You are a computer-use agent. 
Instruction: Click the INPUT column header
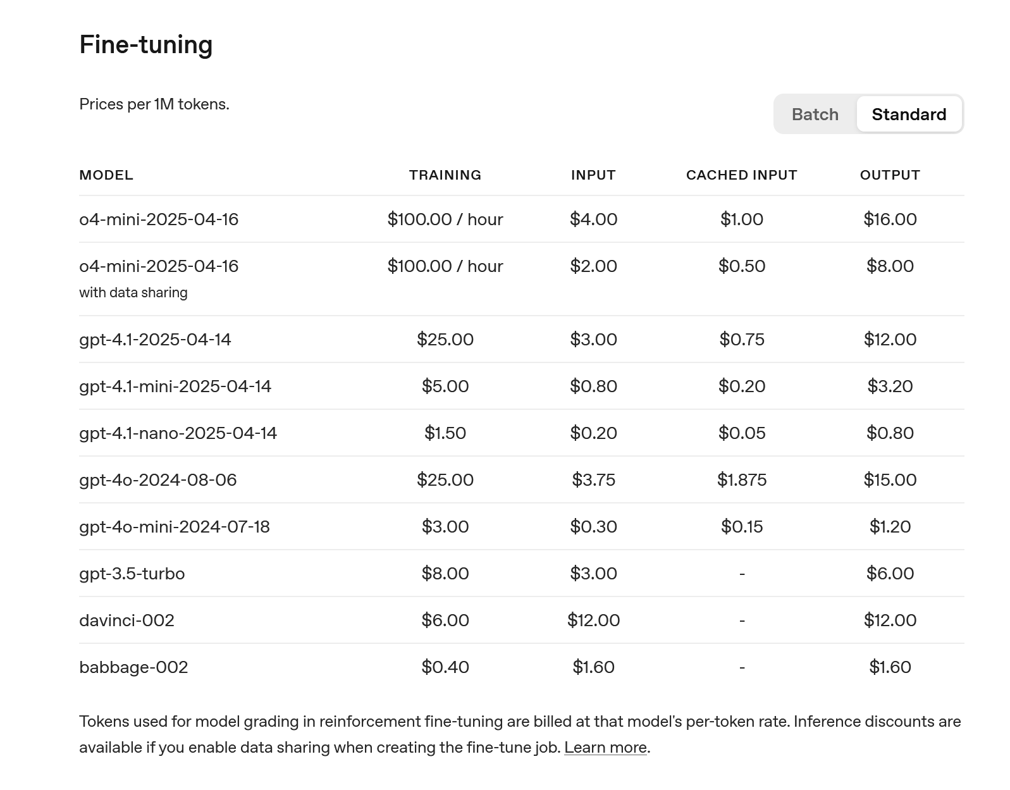coord(593,175)
